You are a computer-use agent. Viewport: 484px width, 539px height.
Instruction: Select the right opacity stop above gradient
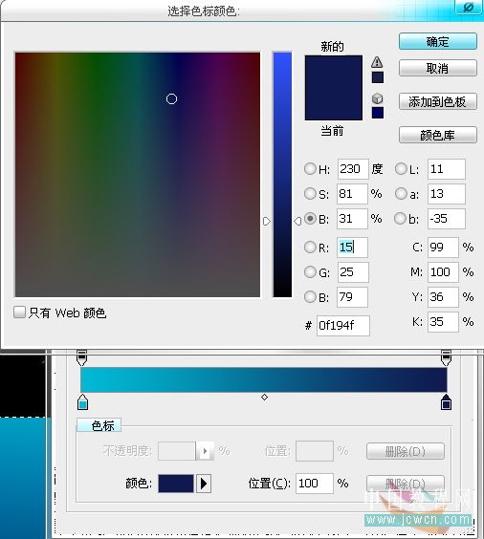click(446, 357)
